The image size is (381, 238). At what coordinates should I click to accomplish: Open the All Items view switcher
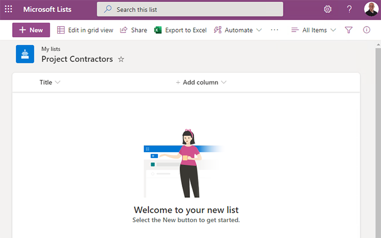(x=314, y=30)
